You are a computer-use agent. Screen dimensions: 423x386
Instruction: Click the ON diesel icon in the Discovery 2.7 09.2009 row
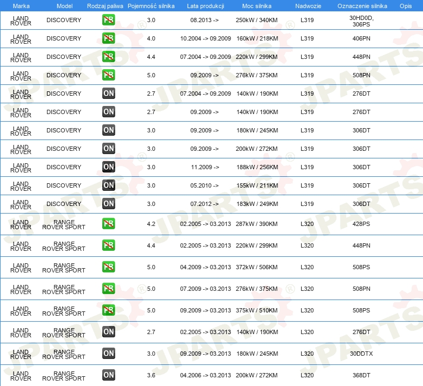(x=108, y=111)
